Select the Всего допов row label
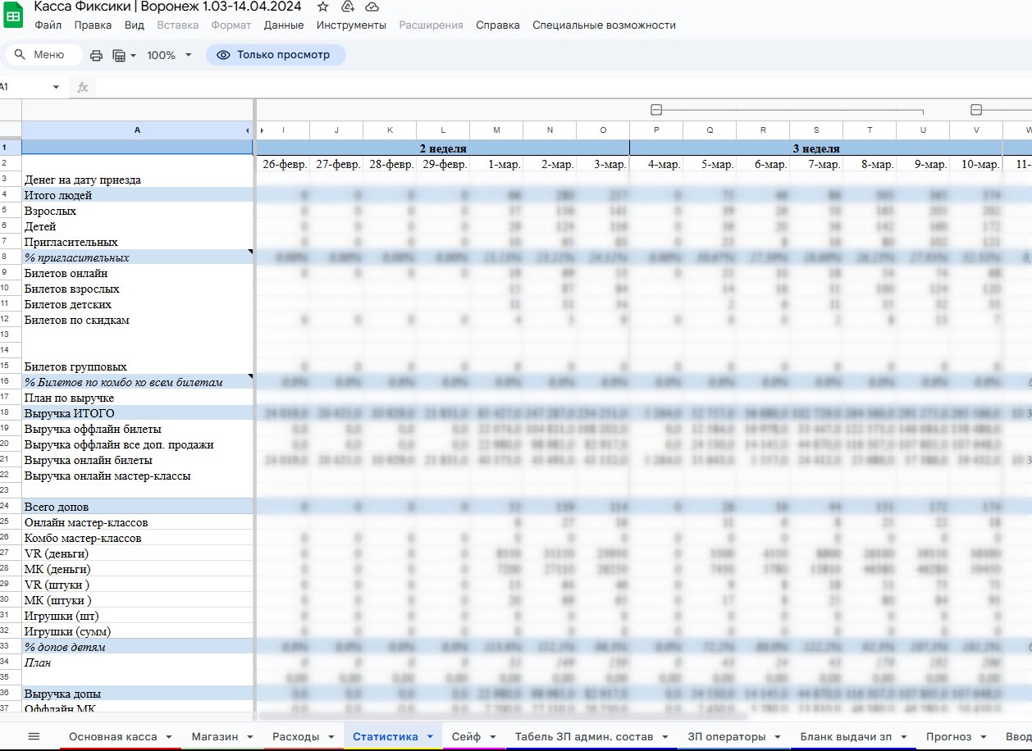This screenshot has height=751, width=1032. pyautogui.click(x=137, y=507)
